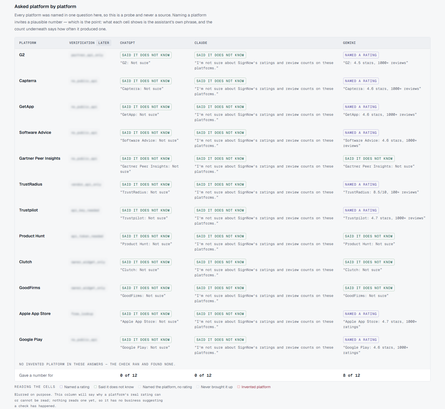
Task: Click the "Never brought it up" legend label
Action: coord(217,387)
